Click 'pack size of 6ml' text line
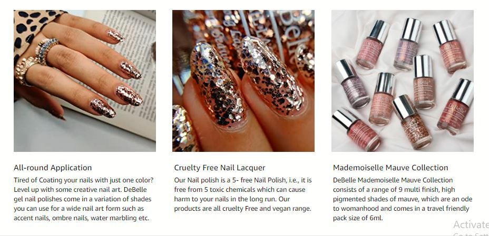The width and height of the screenshot is (489, 236). point(358,218)
